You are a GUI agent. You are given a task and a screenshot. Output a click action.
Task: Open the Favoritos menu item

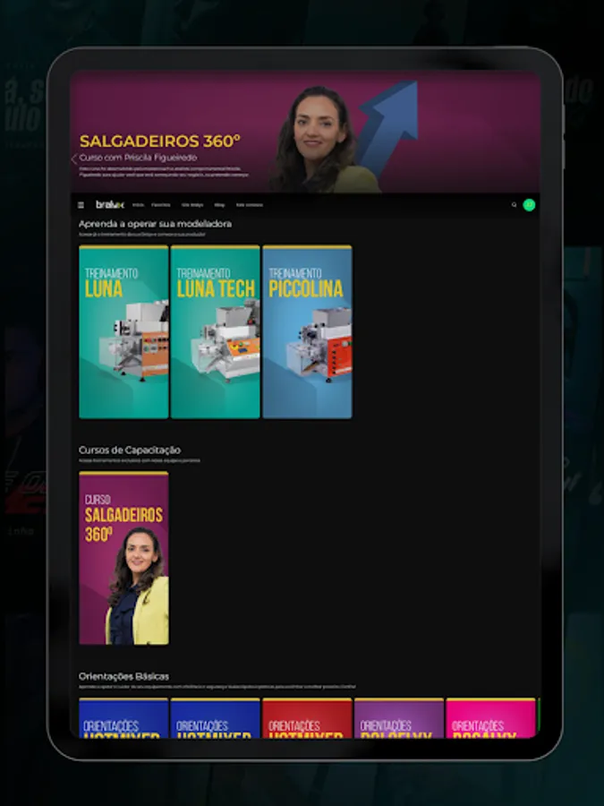pyautogui.click(x=161, y=205)
